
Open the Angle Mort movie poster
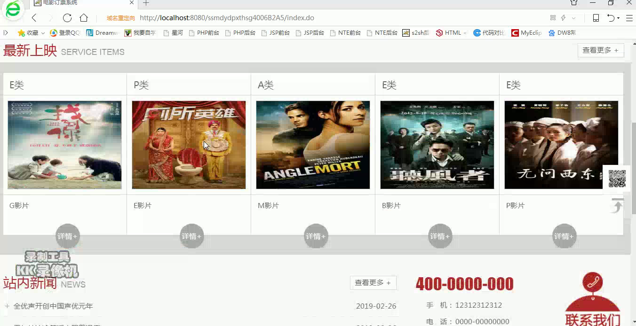(313, 145)
